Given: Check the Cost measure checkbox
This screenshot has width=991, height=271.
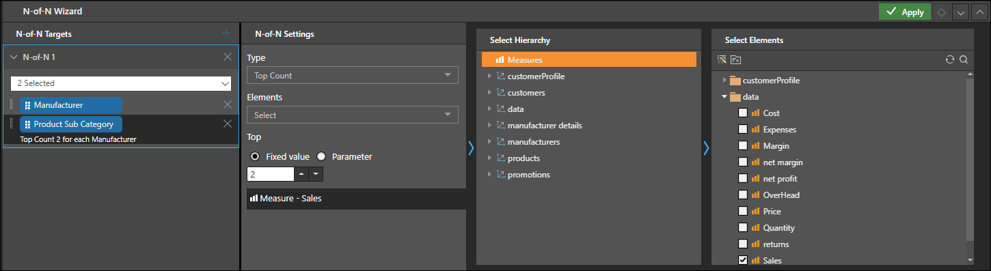Looking at the screenshot, I should tap(743, 113).
